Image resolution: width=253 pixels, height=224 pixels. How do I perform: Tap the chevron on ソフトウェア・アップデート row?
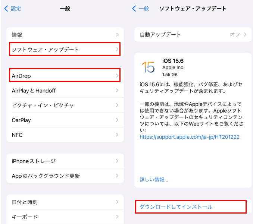click(117, 49)
